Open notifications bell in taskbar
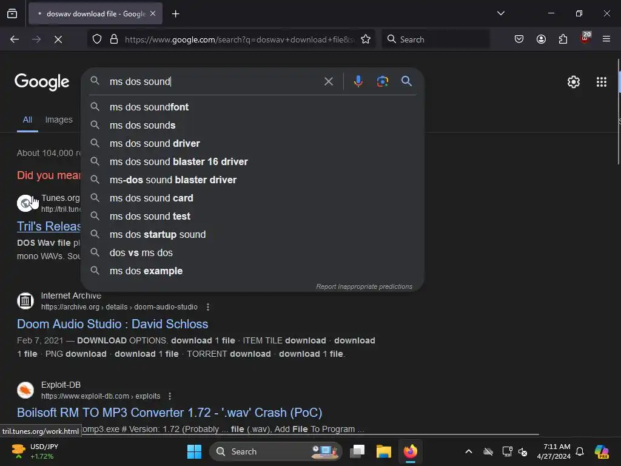 click(x=580, y=451)
